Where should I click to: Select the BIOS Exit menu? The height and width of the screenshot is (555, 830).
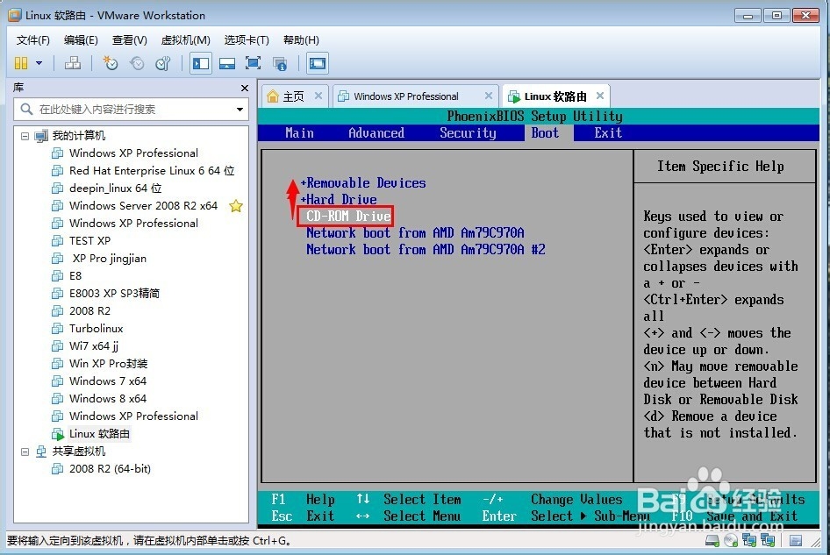point(608,132)
